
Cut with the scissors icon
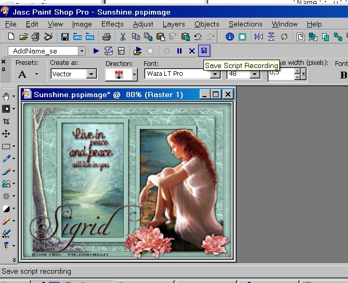123,37
